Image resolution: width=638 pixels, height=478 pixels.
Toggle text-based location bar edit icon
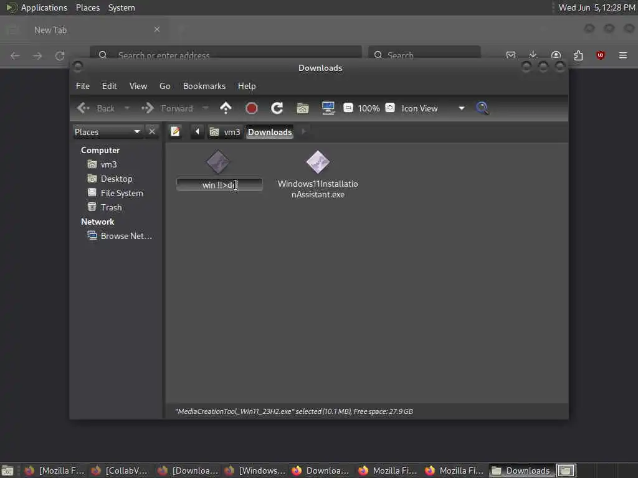(x=175, y=132)
